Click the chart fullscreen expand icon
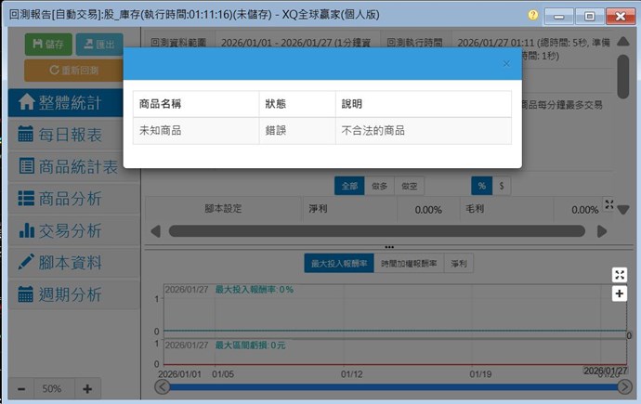 pyautogui.click(x=620, y=274)
